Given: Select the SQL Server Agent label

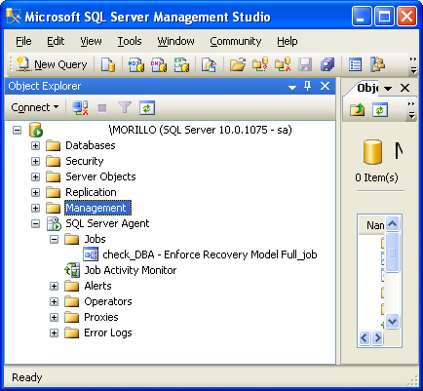Looking at the screenshot, I should coord(107,223).
